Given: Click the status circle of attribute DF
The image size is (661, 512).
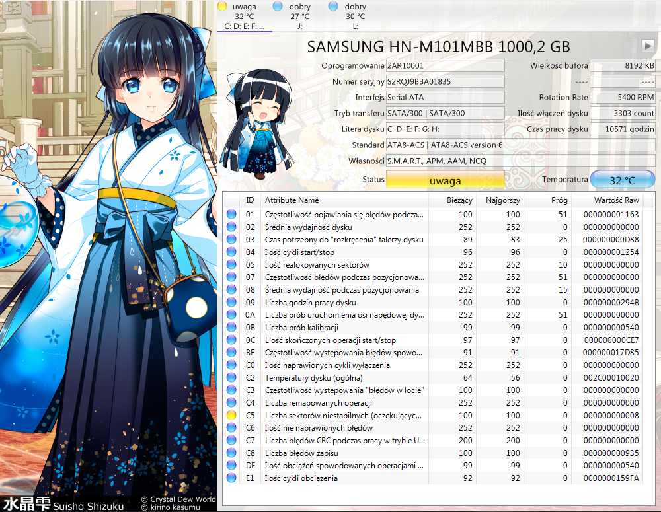Looking at the screenshot, I should (231, 465).
